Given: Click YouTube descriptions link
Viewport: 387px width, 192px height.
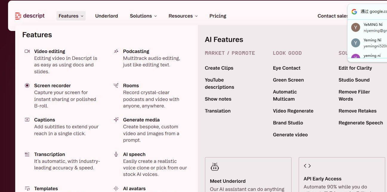Looking at the screenshot, I should (219, 83).
